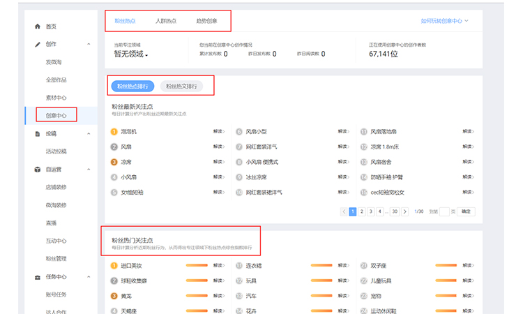Click hot keyword 网红套装洋气

[x=261, y=147]
